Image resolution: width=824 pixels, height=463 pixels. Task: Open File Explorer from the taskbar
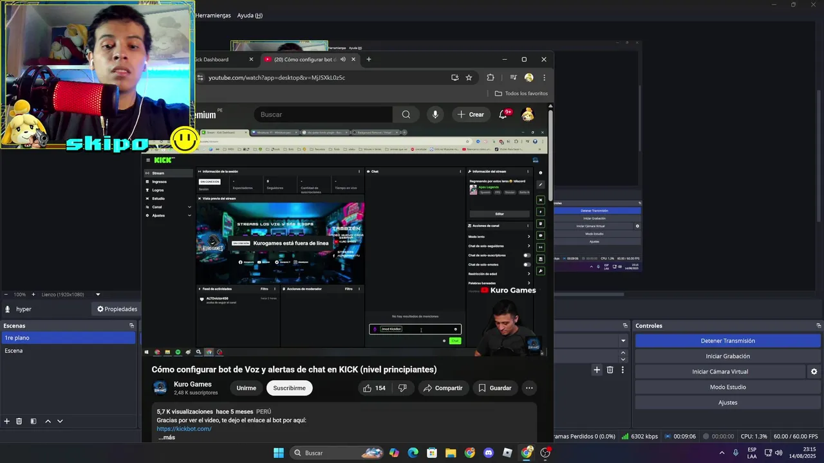451,453
